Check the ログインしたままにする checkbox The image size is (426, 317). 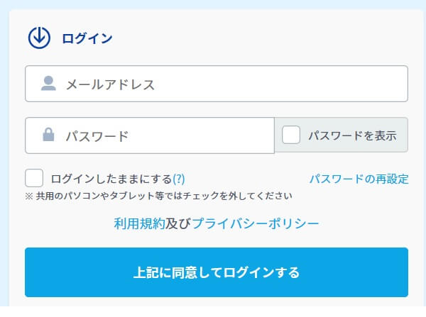click(x=34, y=178)
